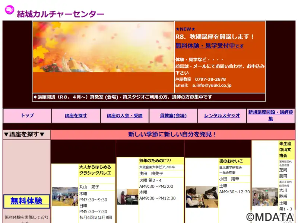The height and width of the screenshot is (223, 298).
Task: Click the instructor name 芝岡 慶甫
Action: coord(283,173)
